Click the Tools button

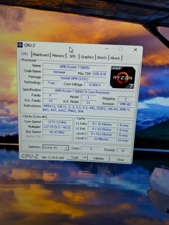(75, 157)
